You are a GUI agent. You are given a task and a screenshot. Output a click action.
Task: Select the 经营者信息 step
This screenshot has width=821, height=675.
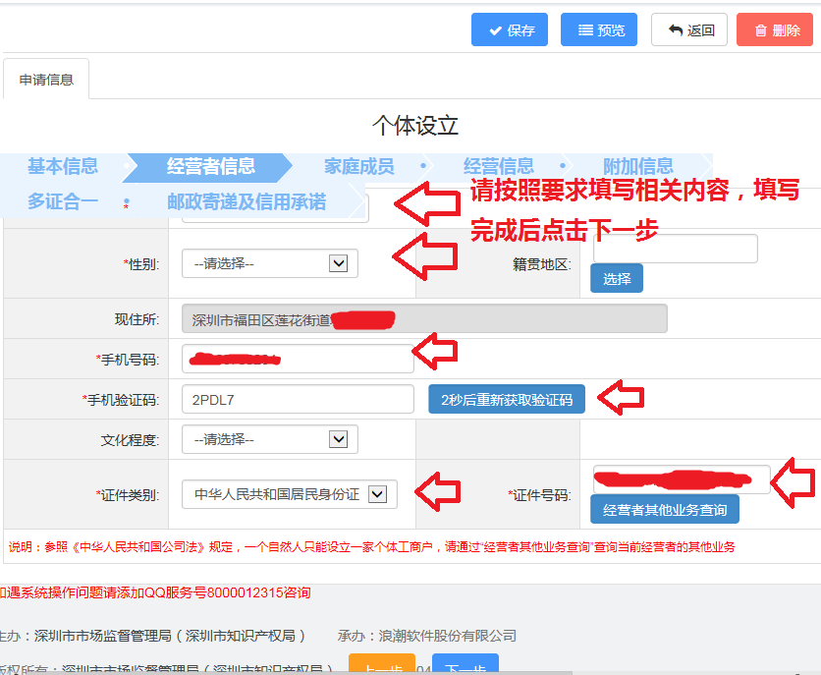pyautogui.click(x=210, y=166)
